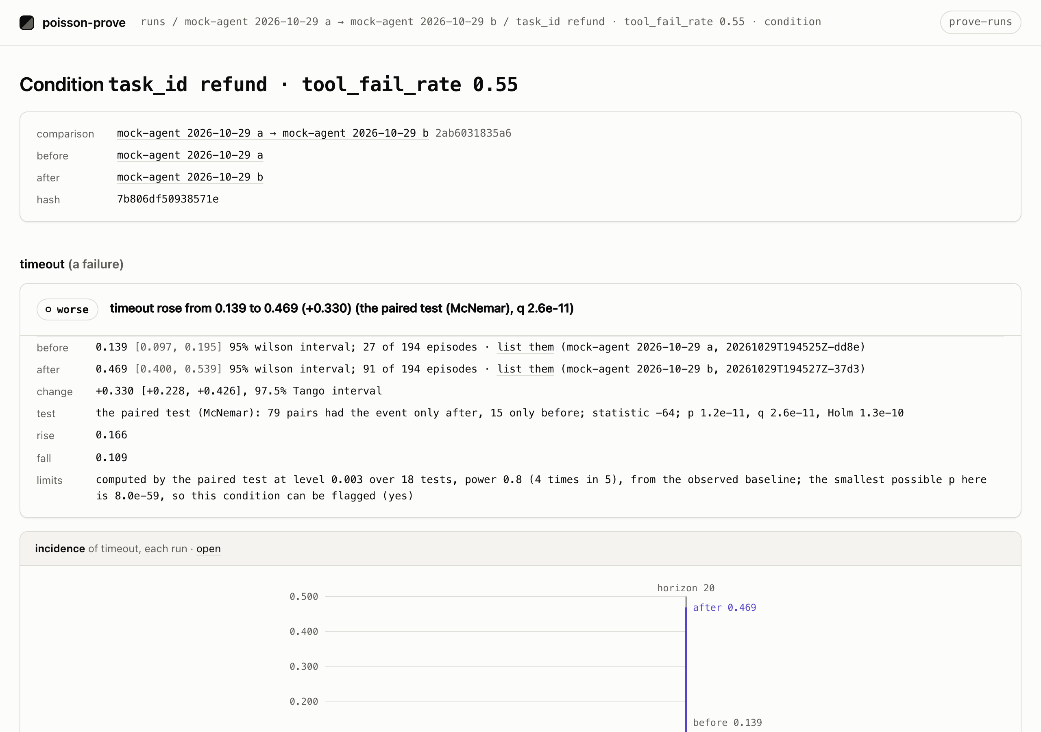This screenshot has width=1041, height=732.
Task: Open after run mock-agent 2026-10-29 b
Action: click(x=190, y=177)
